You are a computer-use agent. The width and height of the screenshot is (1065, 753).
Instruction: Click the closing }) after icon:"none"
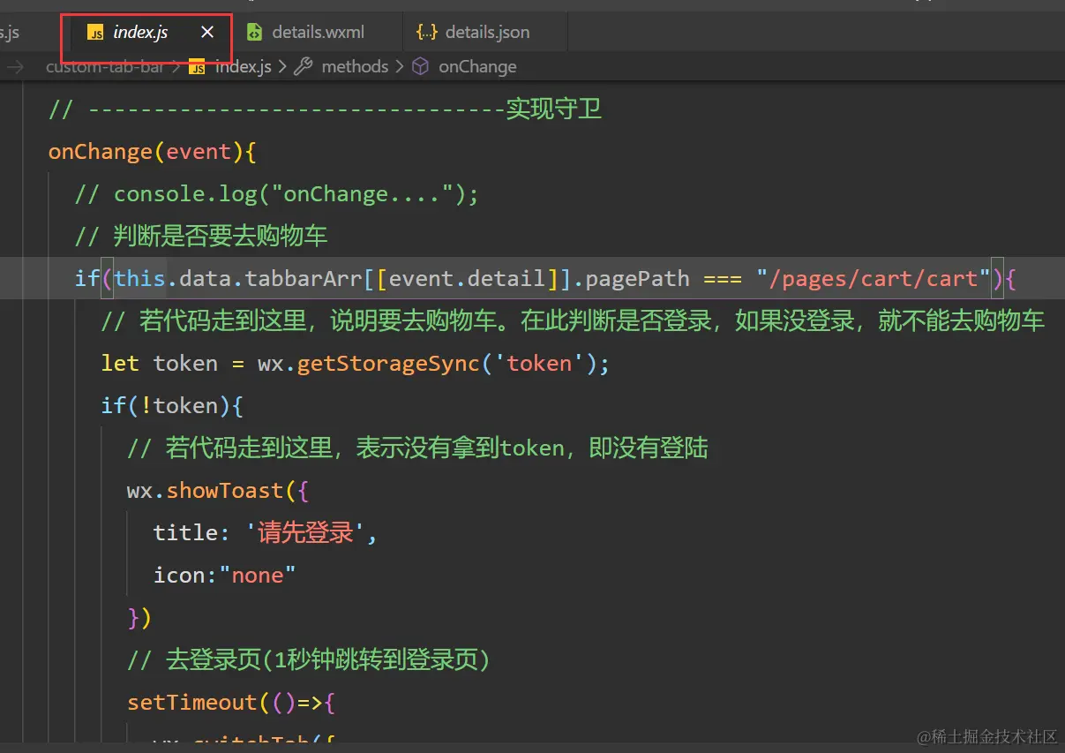[140, 617]
